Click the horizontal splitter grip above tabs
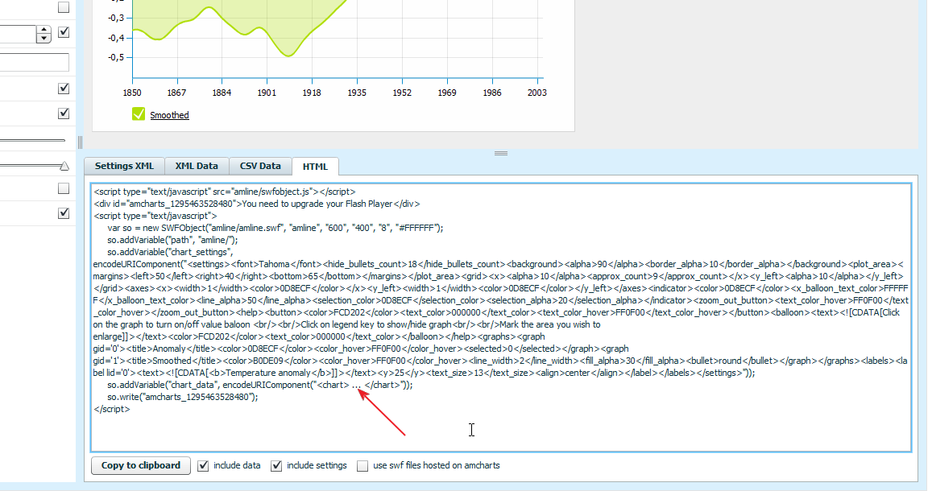 pos(501,153)
